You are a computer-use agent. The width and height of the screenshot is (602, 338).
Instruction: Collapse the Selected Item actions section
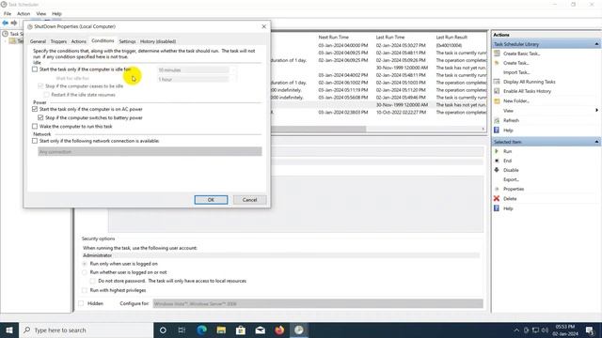pyautogui.click(x=596, y=142)
